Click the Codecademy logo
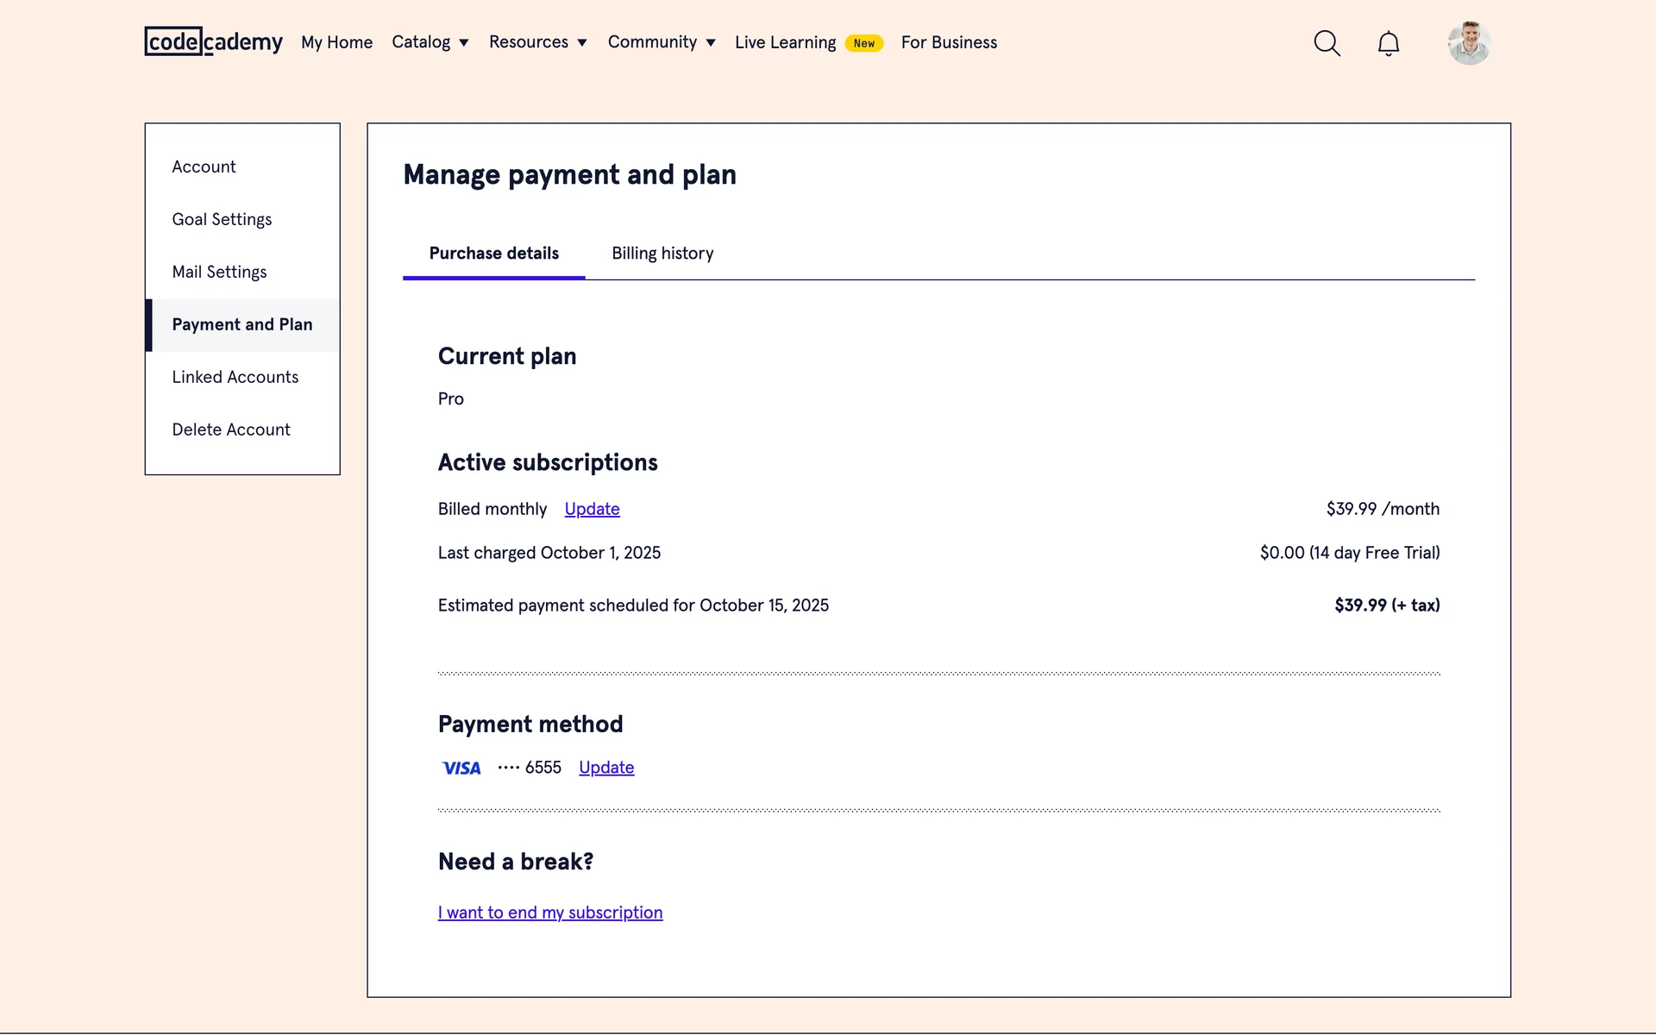The image size is (1656, 1035). 213,41
